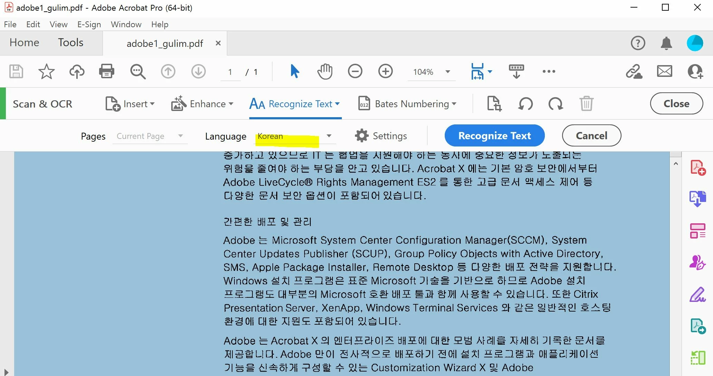Image resolution: width=713 pixels, height=376 pixels.
Task: Switch to the Tools tab
Action: click(70, 43)
